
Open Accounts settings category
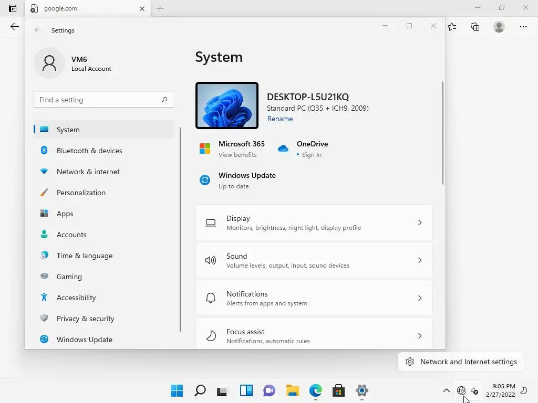(104, 235)
